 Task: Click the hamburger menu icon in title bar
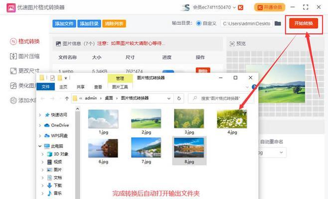pyautogui.click(x=293, y=7)
